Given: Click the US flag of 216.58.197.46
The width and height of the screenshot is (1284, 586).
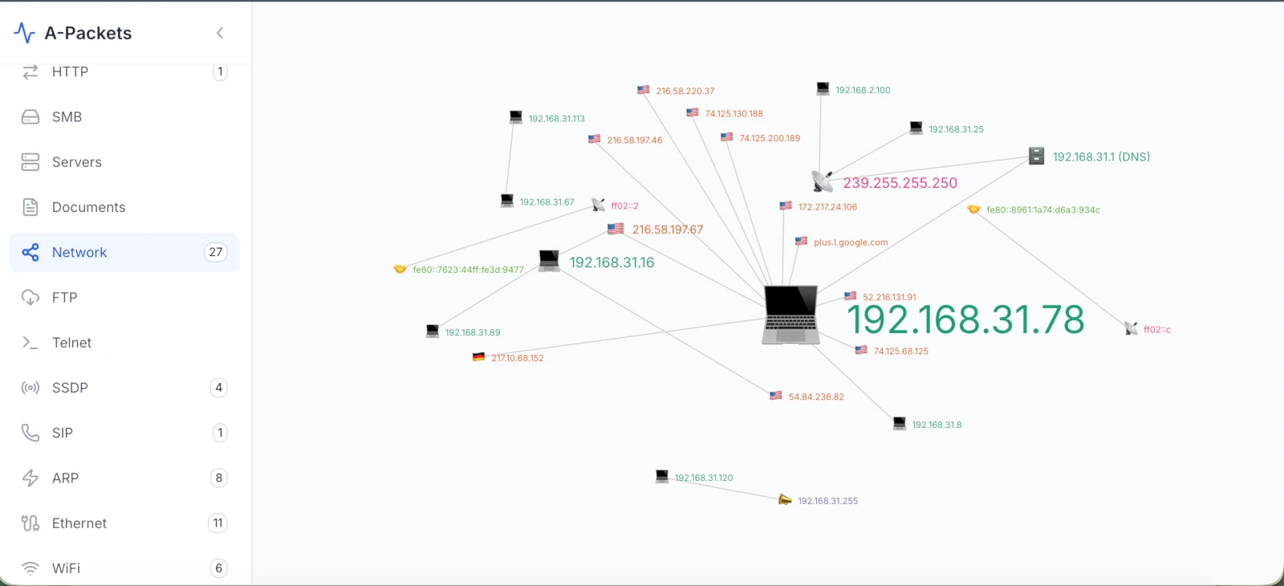Looking at the screenshot, I should tap(595, 139).
